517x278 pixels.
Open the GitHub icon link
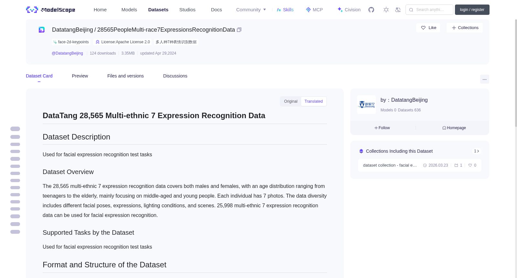point(371,10)
